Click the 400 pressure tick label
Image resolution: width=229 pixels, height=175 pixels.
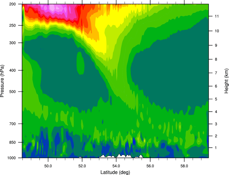click(12, 70)
